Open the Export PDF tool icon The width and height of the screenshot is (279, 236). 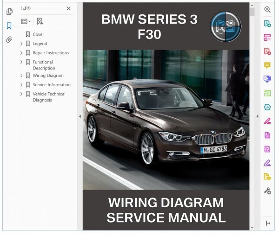pyautogui.click(x=267, y=24)
